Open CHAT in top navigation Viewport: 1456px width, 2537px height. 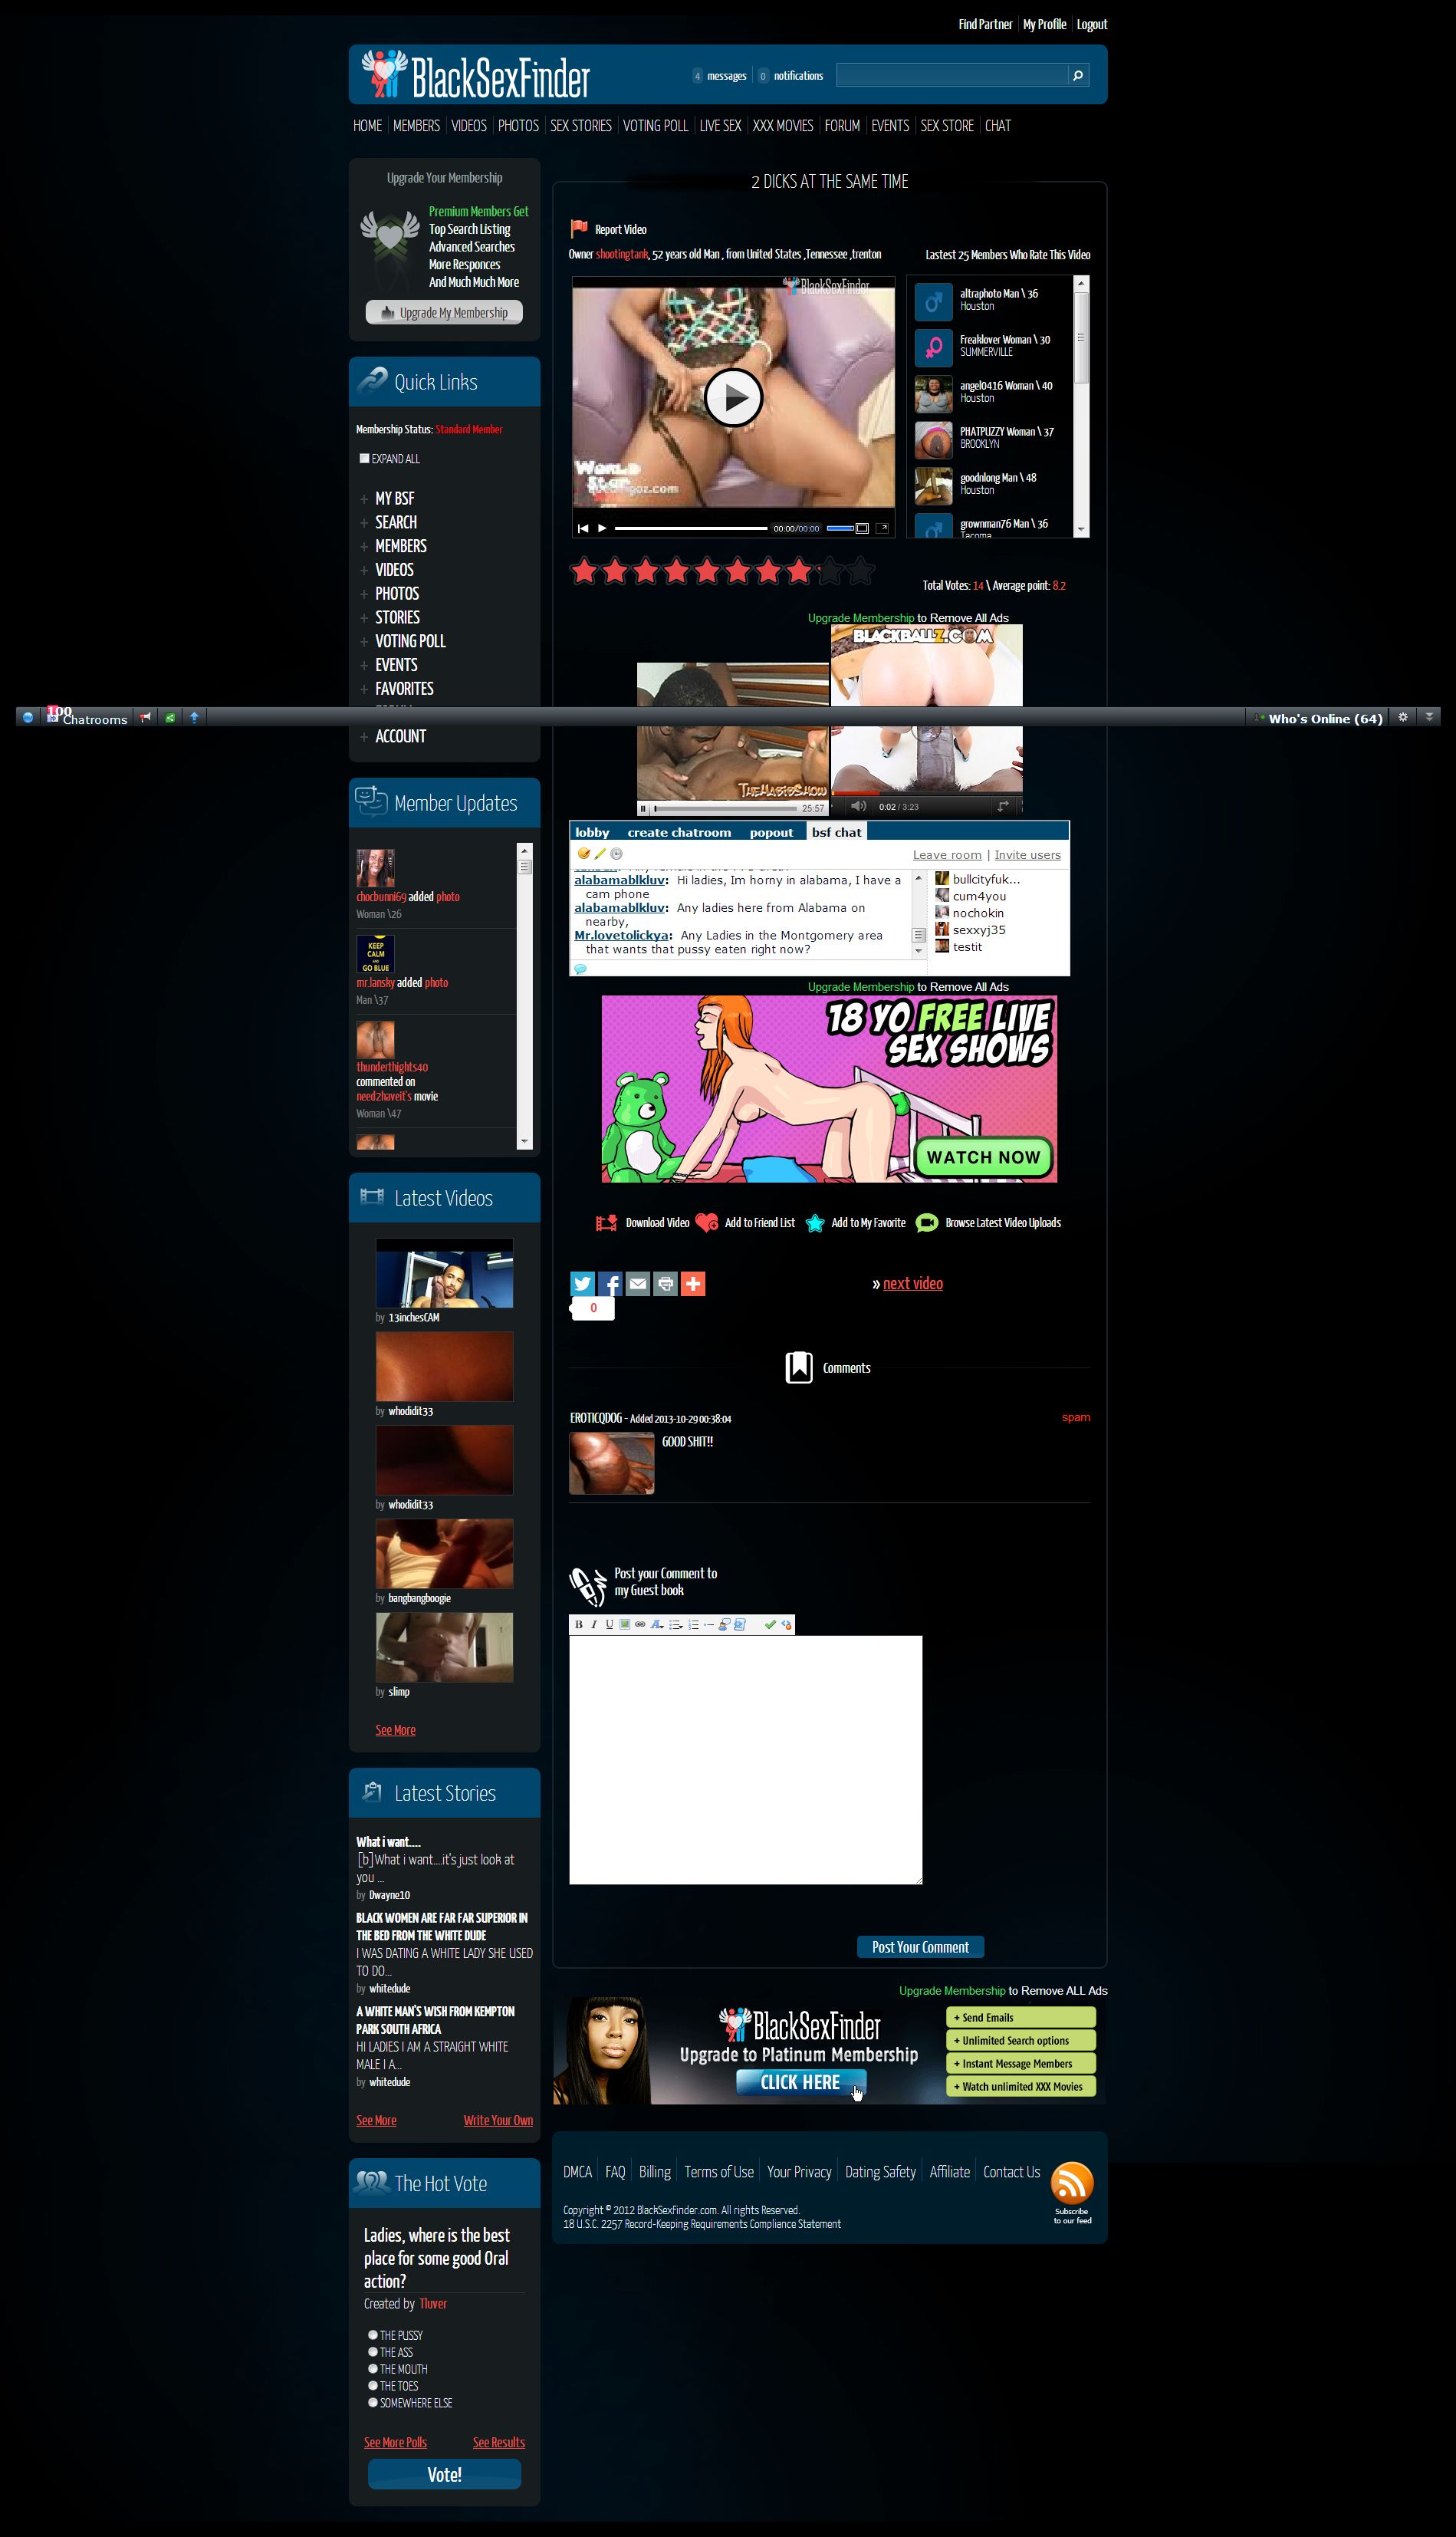pyautogui.click(x=998, y=126)
